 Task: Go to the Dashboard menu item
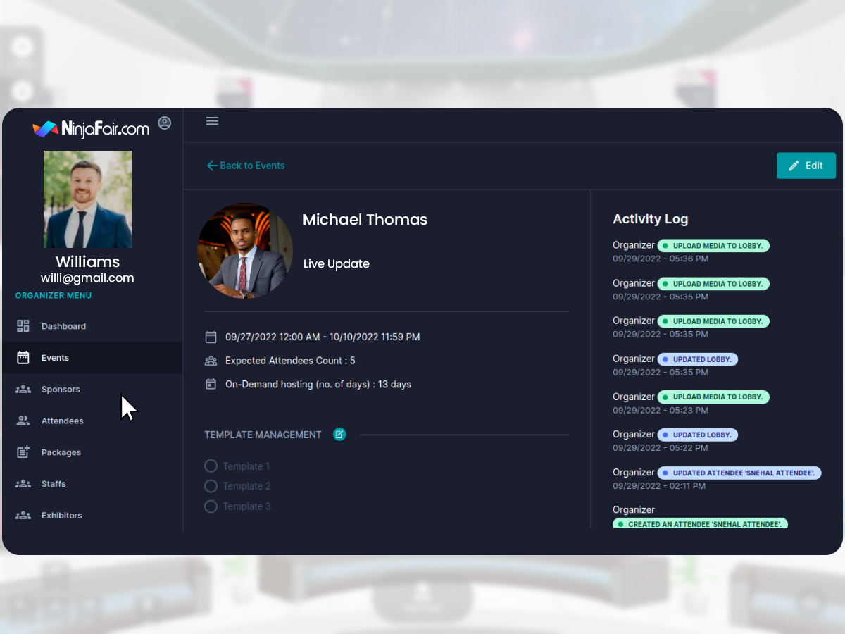(63, 326)
